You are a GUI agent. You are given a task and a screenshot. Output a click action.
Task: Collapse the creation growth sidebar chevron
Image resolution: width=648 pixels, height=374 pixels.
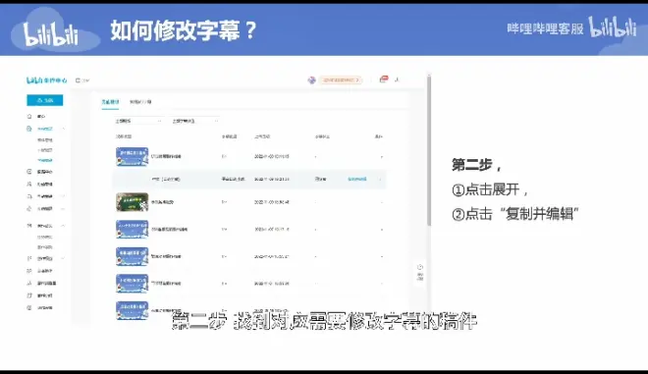[63, 226]
